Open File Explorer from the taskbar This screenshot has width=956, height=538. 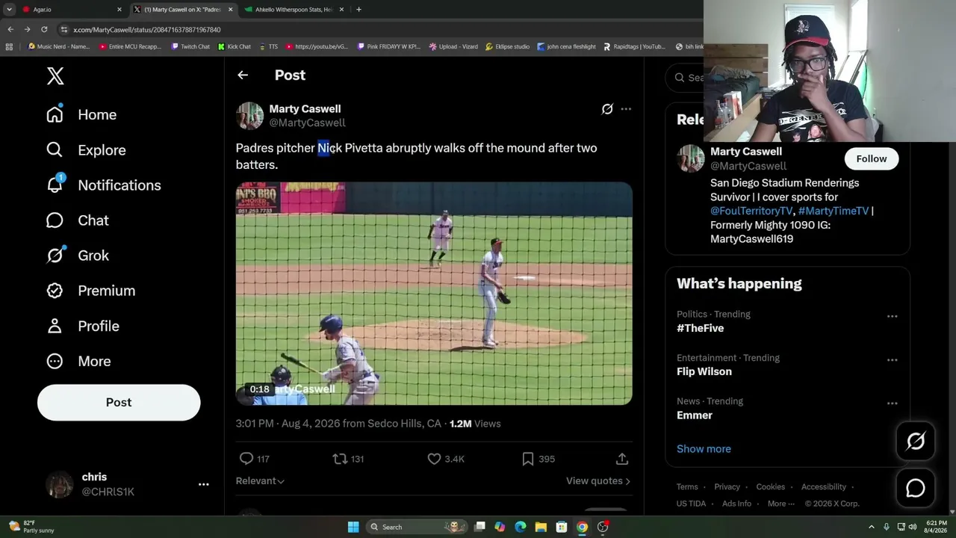coord(541,527)
